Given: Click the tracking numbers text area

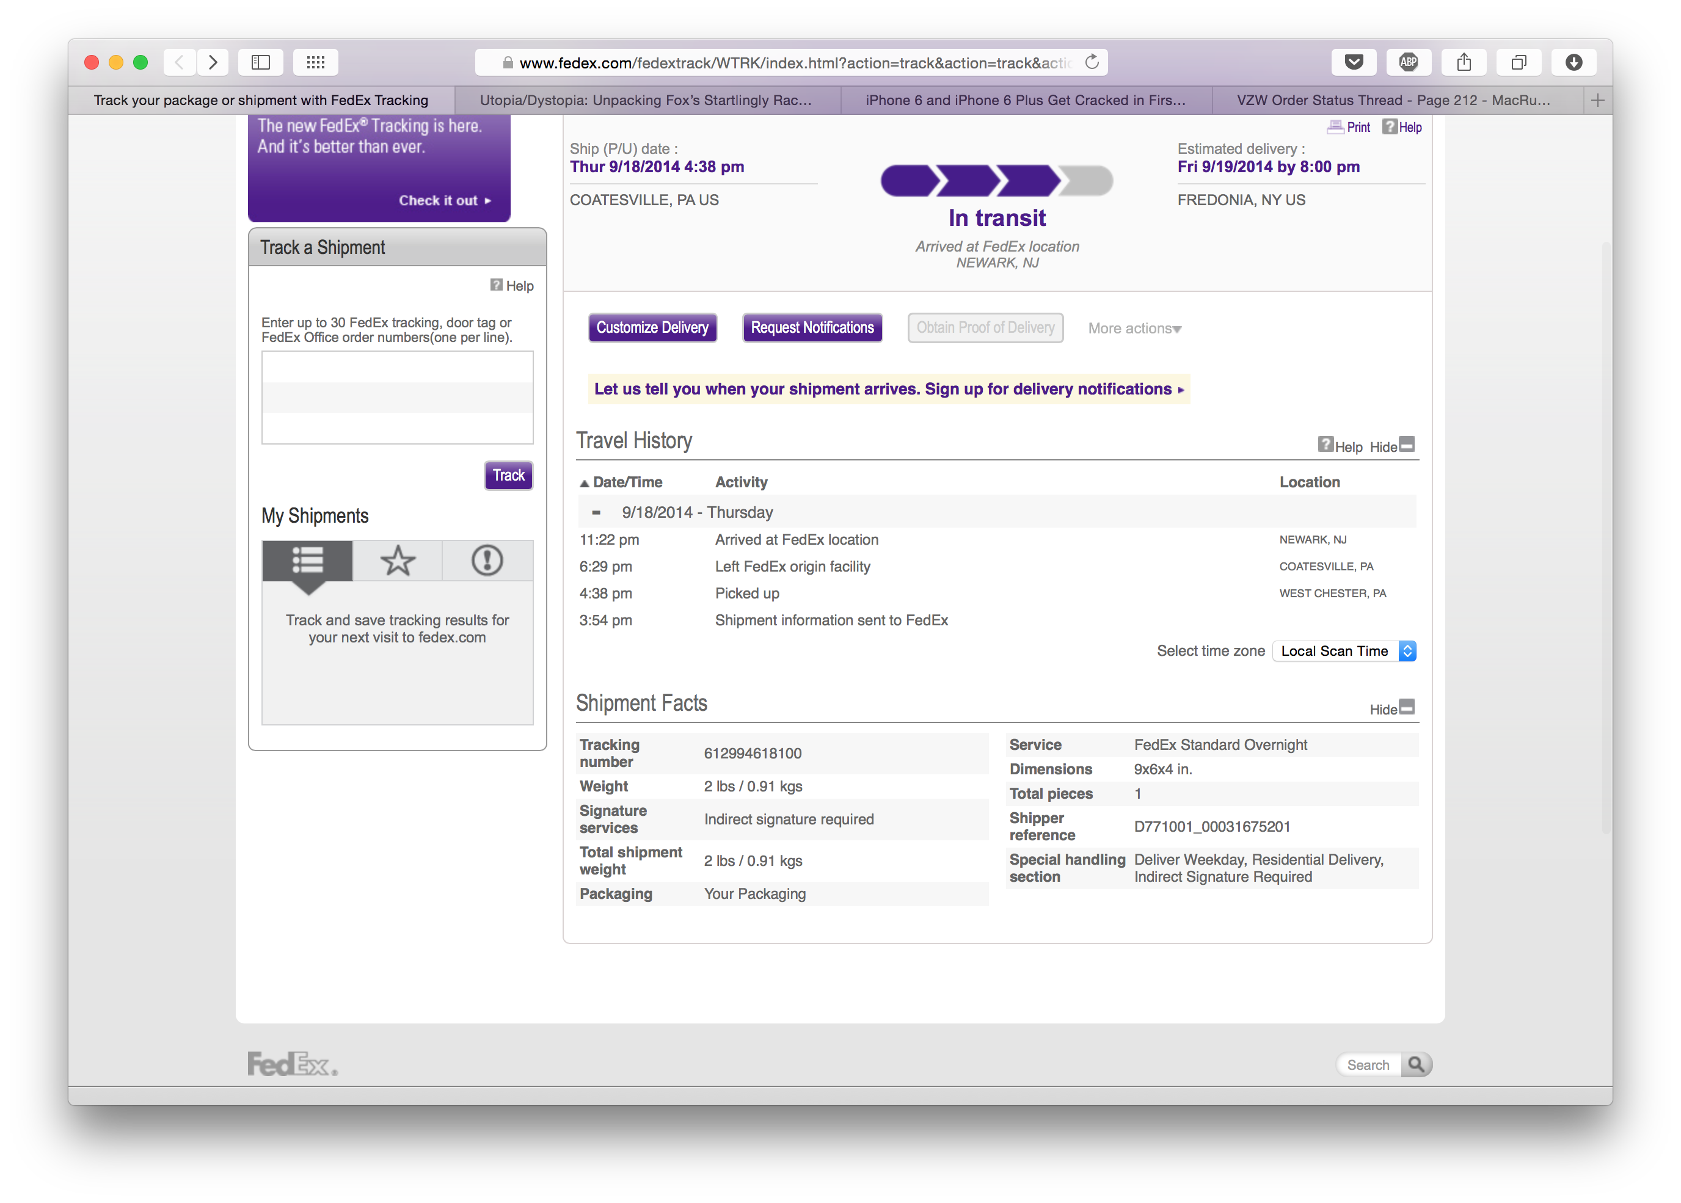Looking at the screenshot, I should [x=397, y=397].
